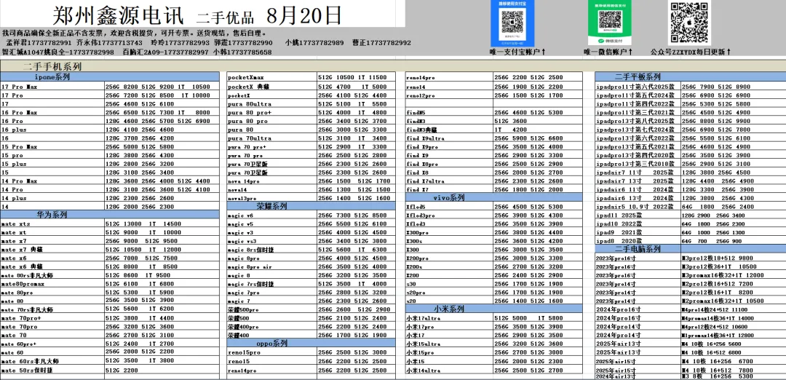Click the "magic v6" model cell
The image size is (786, 380).
(x=271, y=215)
